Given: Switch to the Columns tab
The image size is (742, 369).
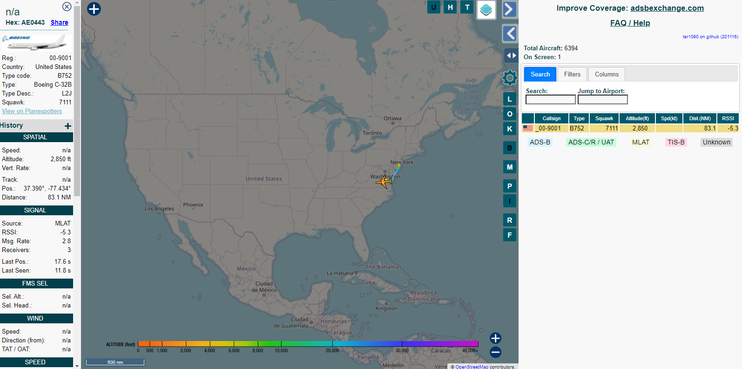Looking at the screenshot, I should coord(607,74).
